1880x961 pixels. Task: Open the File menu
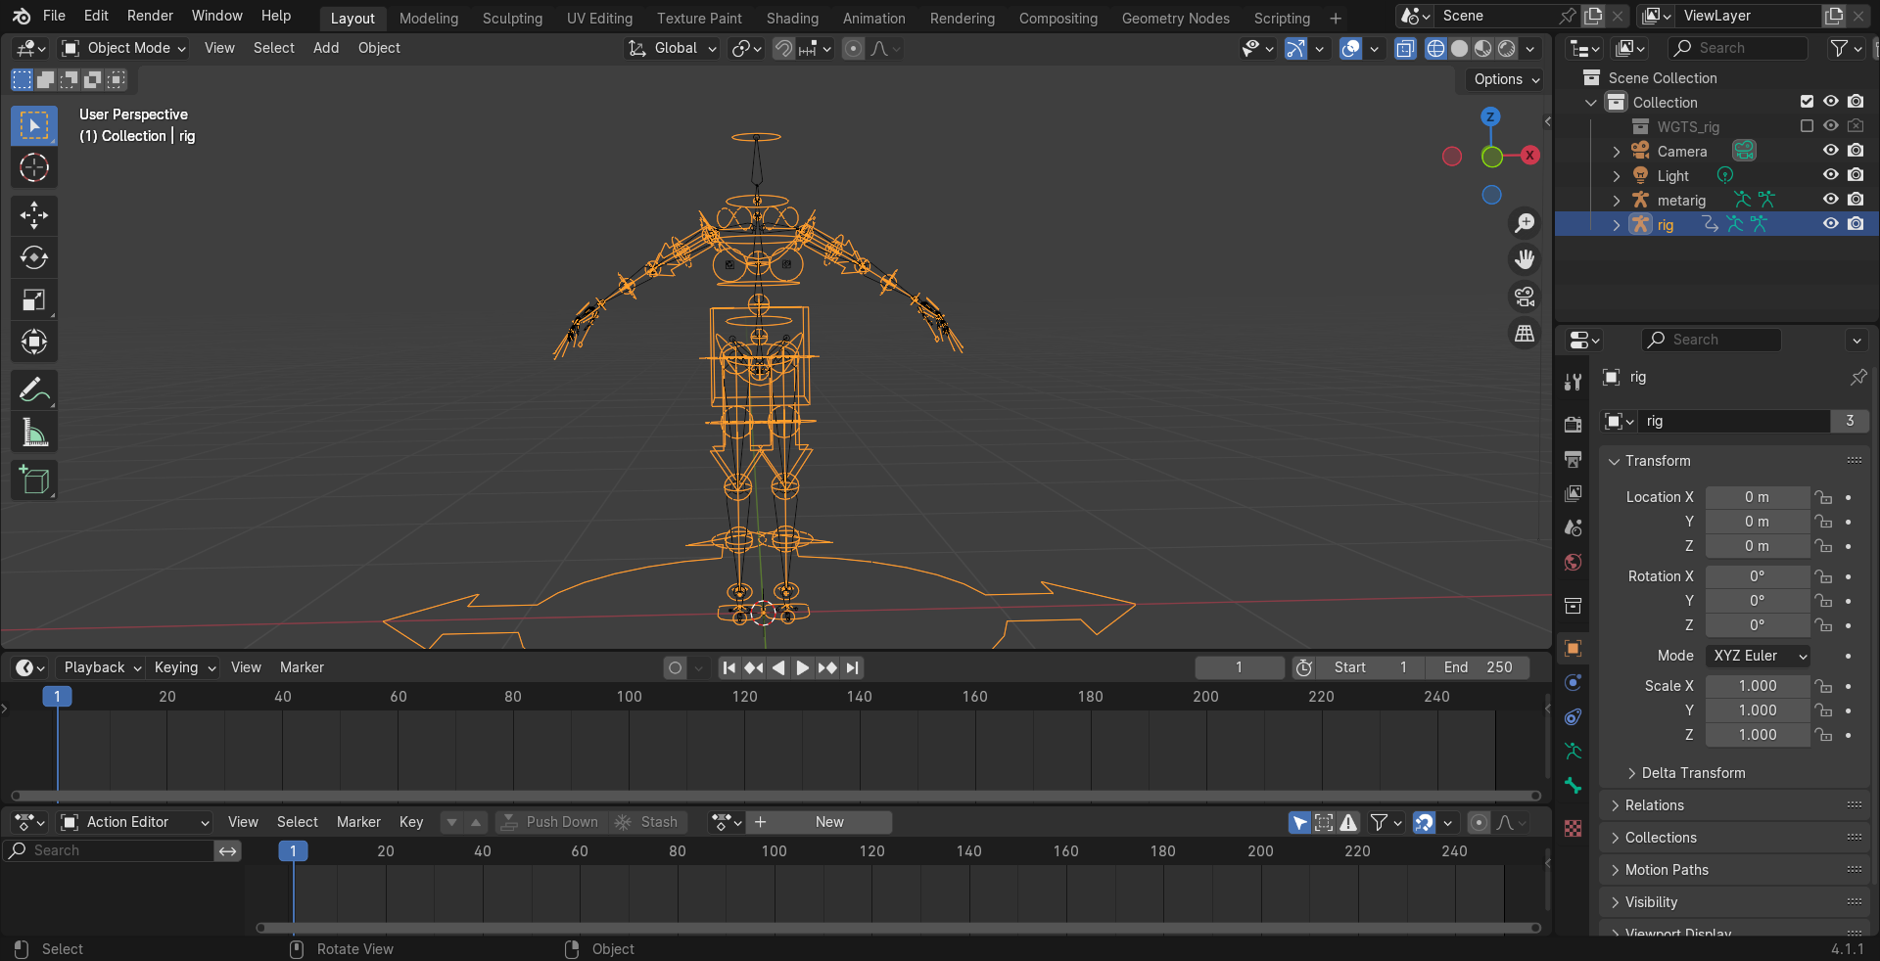pyautogui.click(x=54, y=16)
